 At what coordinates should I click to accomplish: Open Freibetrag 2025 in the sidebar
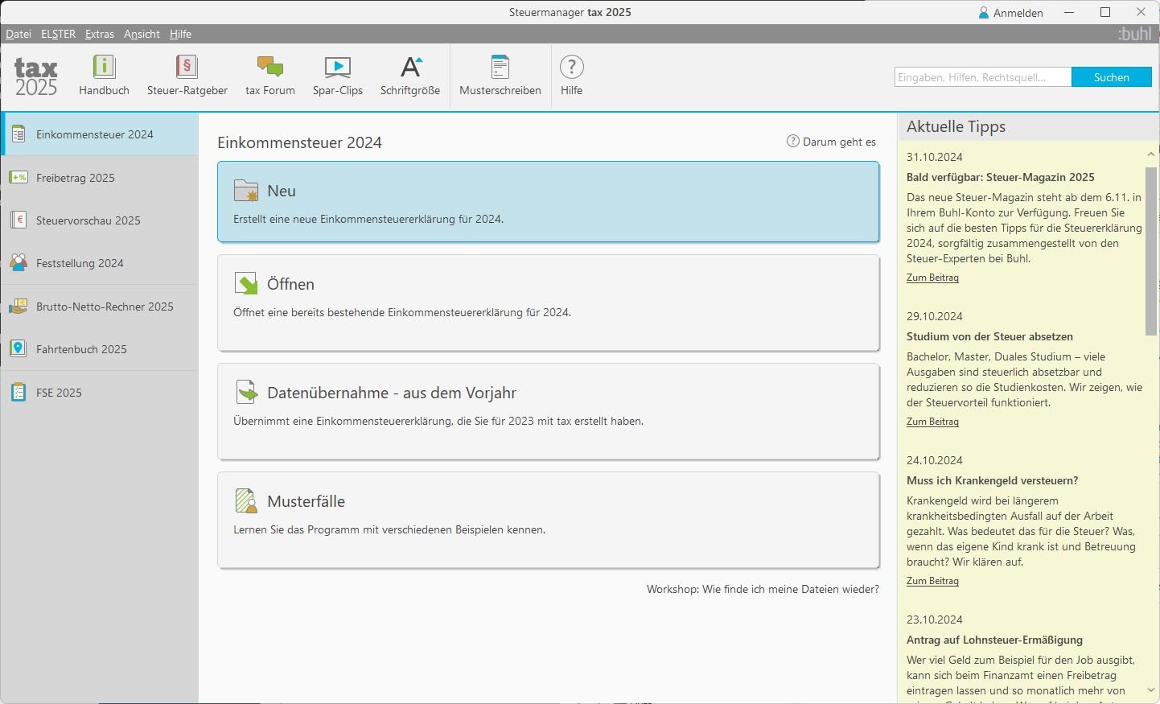[x=100, y=178]
